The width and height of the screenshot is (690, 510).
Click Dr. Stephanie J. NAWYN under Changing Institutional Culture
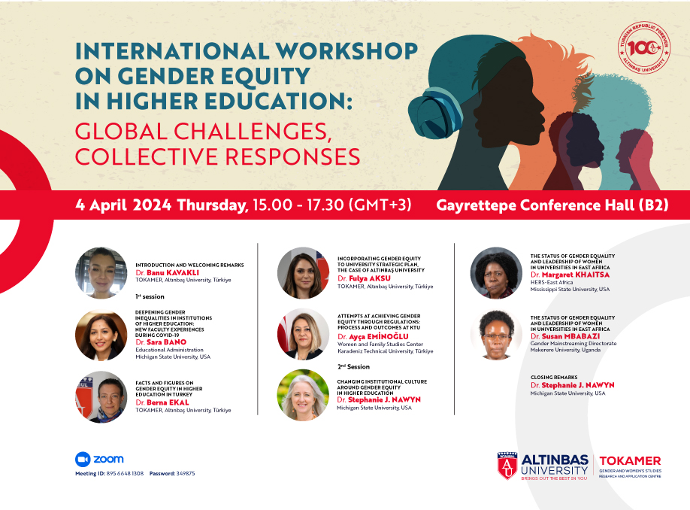379,399
